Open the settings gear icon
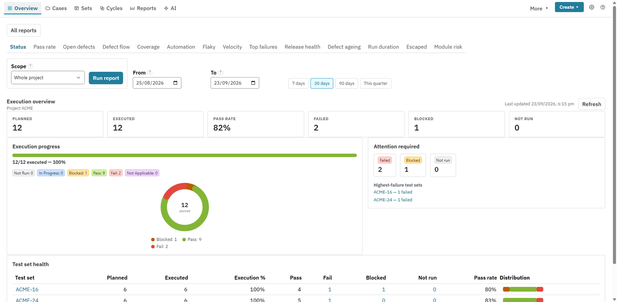This screenshot has height=302, width=617. [x=592, y=7]
